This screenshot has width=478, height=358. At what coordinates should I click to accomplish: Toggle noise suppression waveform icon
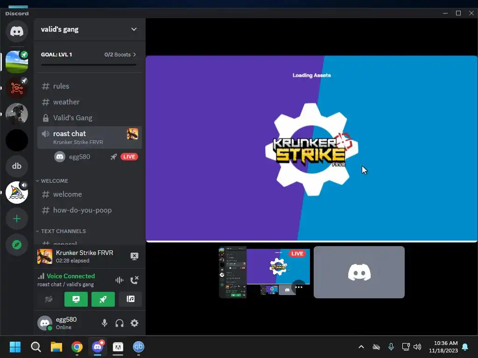point(119,280)
